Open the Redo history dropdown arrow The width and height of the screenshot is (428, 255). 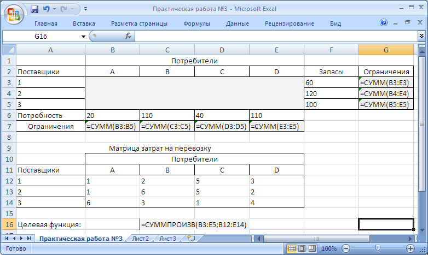(72, 9)
